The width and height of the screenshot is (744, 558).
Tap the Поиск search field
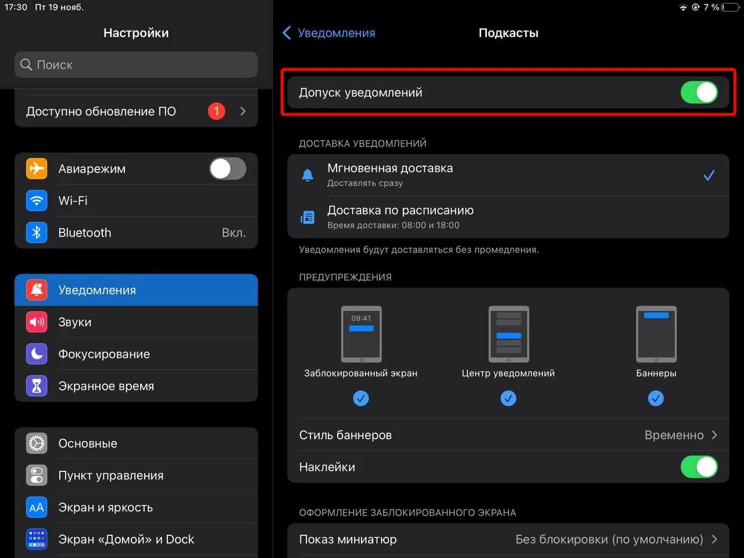tap(136, 65)
